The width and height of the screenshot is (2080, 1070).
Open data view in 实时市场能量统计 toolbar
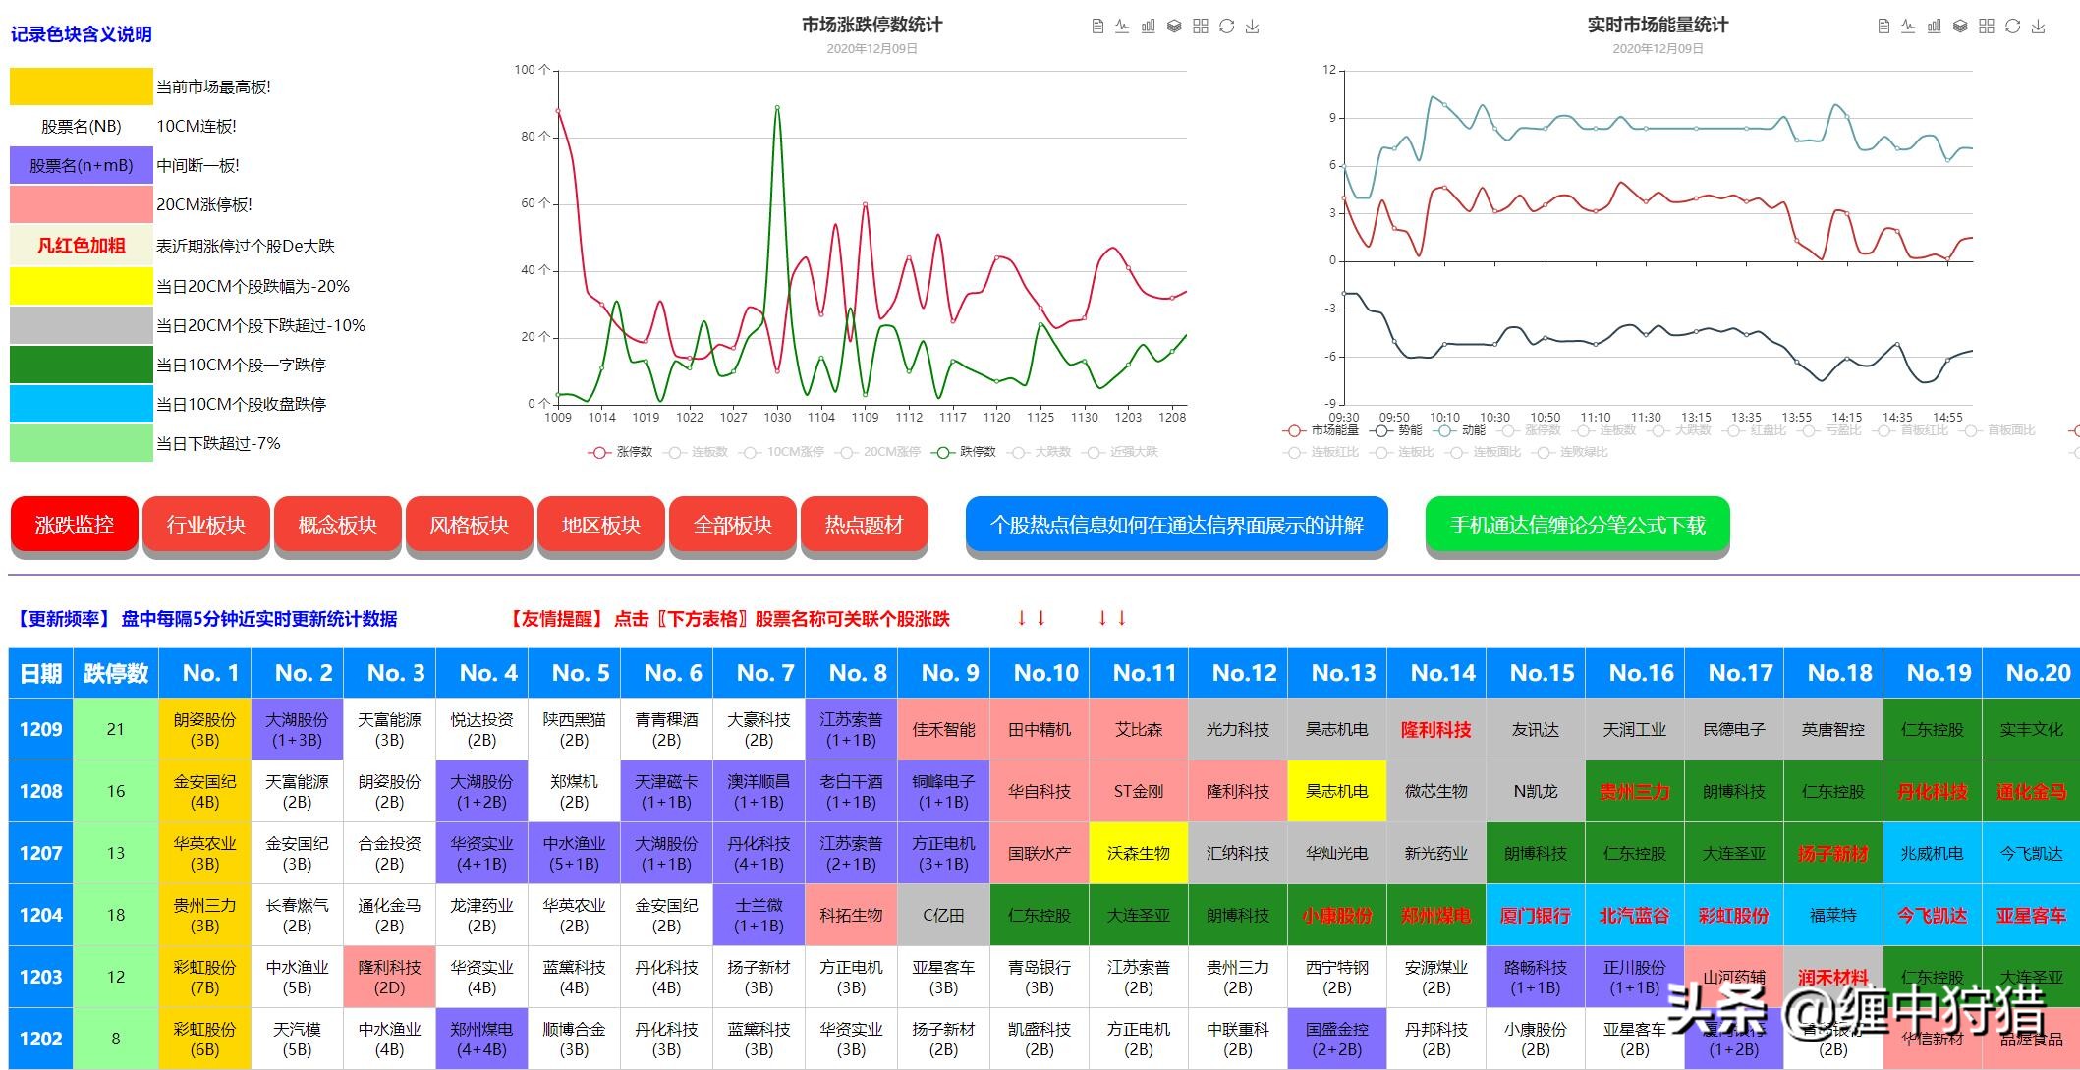click(1883, 27)
